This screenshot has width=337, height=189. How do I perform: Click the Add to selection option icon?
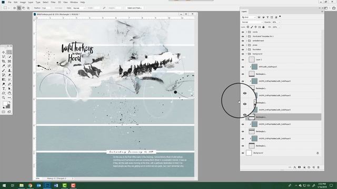pos(19,8)
